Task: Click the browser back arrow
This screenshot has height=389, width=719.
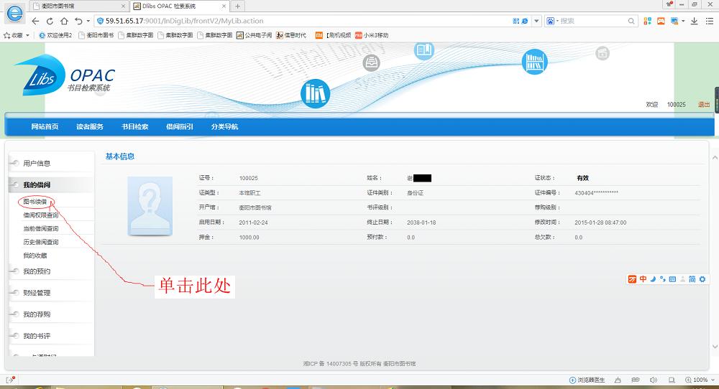Action: pos(35,21)
